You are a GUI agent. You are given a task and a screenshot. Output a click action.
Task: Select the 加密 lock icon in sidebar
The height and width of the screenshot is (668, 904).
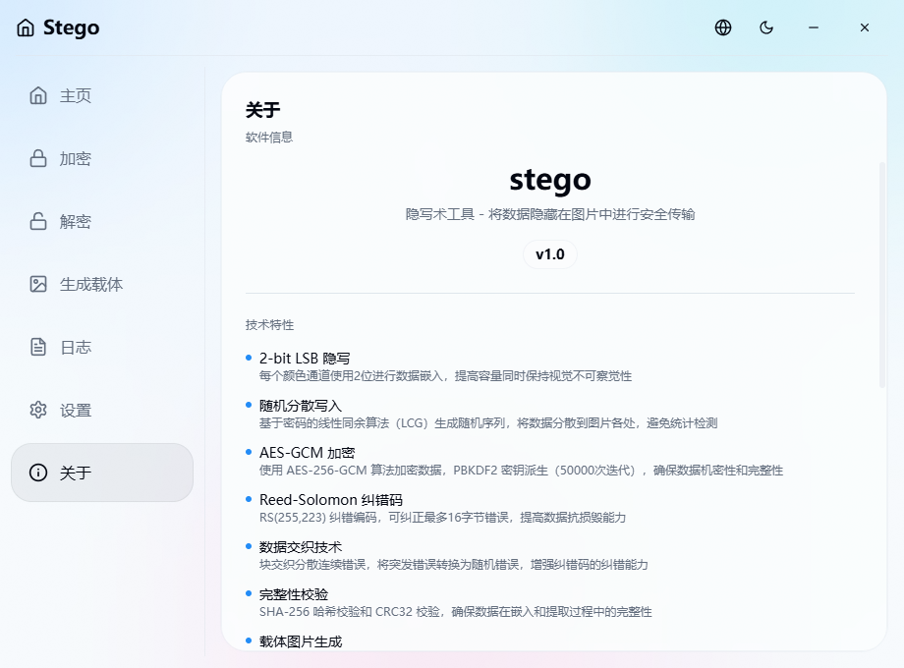tap(38, 159)
